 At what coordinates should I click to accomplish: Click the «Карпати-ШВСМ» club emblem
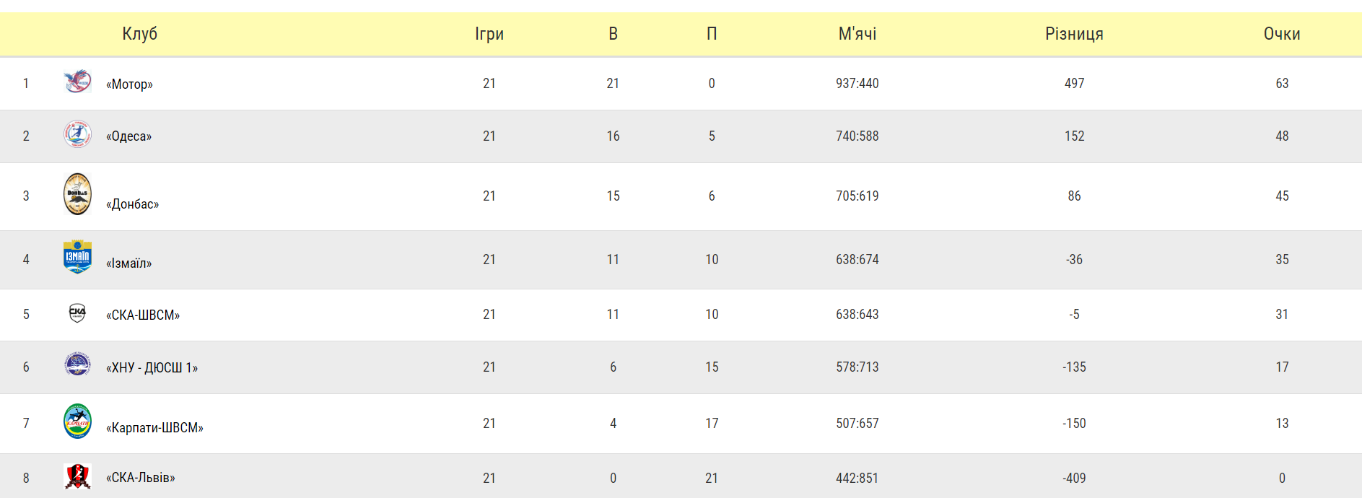point(77,421)
